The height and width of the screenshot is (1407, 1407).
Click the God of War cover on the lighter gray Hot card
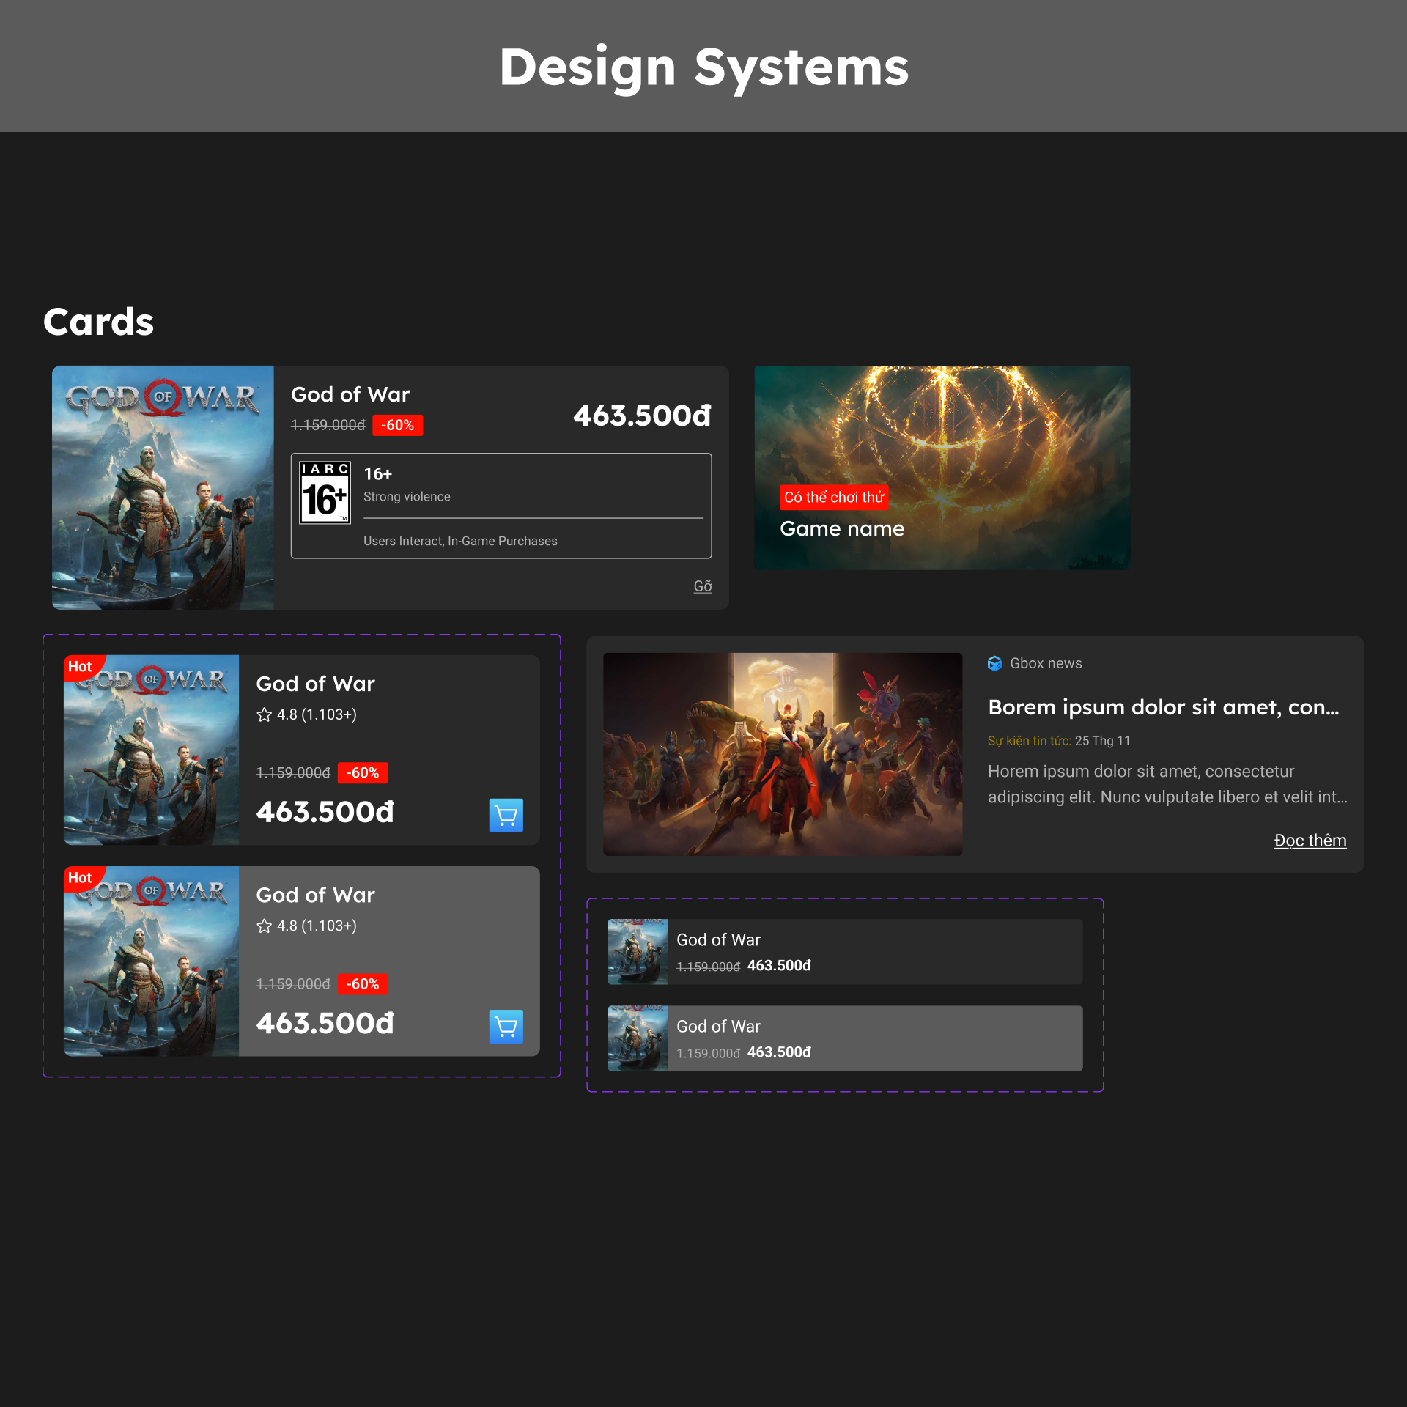[x=152, y=961]
